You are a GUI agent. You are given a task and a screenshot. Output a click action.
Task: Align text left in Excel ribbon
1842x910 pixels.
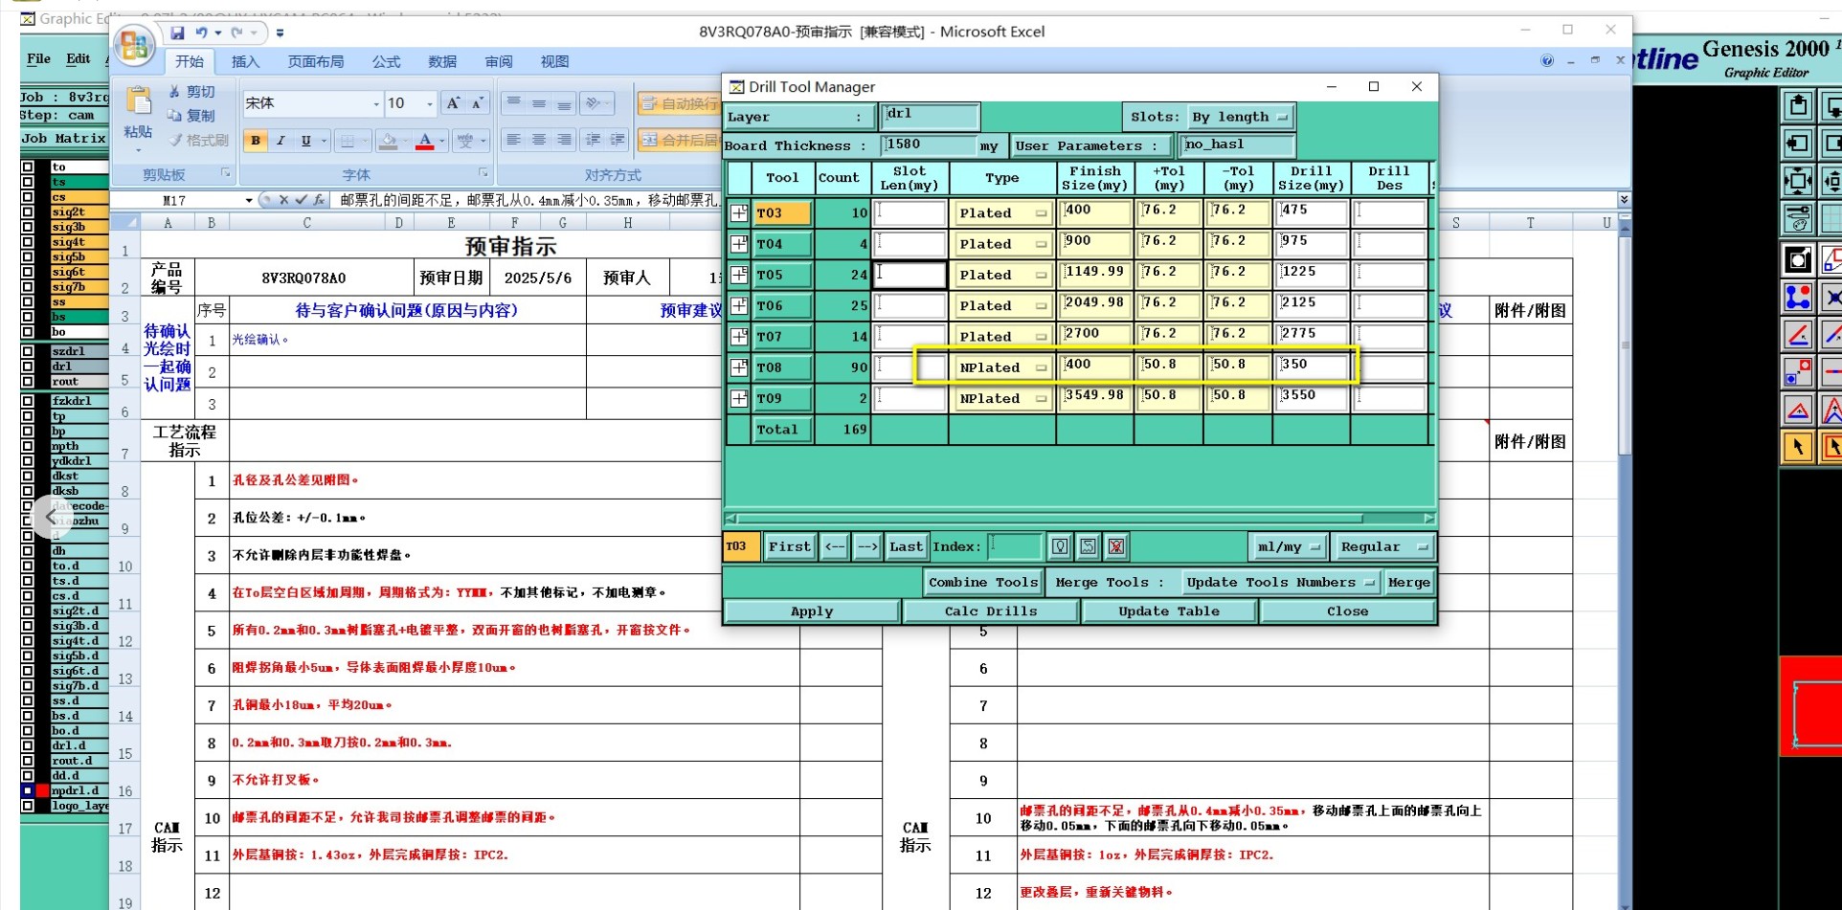coord(514,140)
